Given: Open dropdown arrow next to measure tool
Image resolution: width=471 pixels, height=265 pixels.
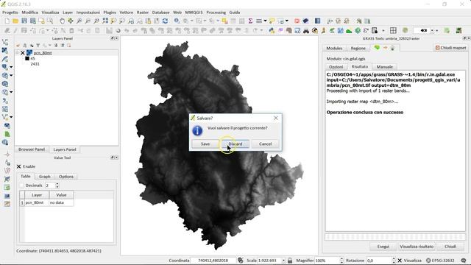Looking at the screenshot, I should pyautogui.click(x=265, y=21).
